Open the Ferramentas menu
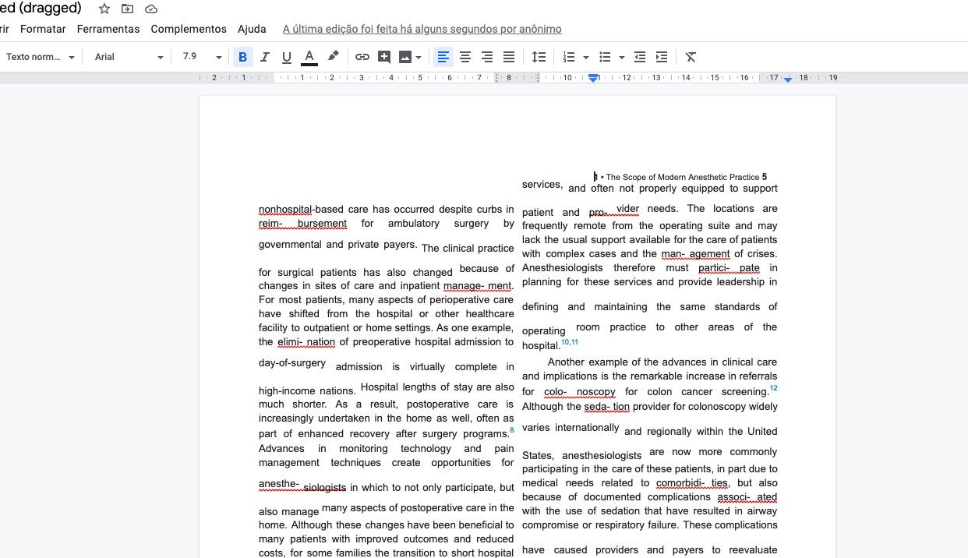The width and height of the screenshot is (968, 558). point(108,29)
